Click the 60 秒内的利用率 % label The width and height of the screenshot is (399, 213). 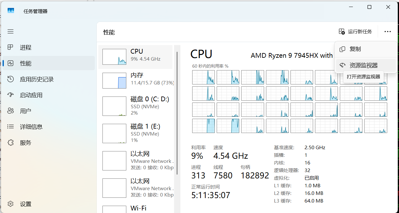210,66
